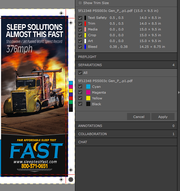
Task: Click the yellow Crop color swatch
Action: [x=85, y=35]
